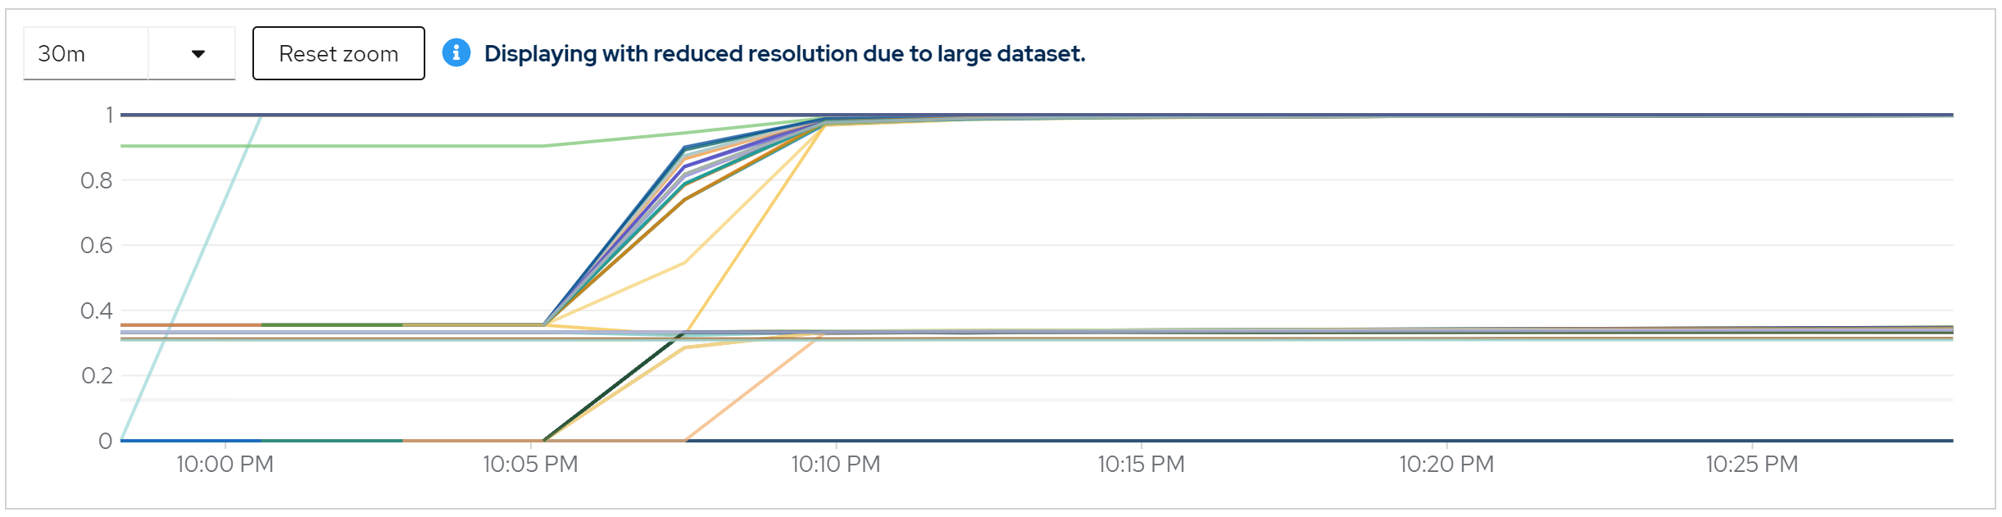Click the 10:15 PM time tick label
Viewport: 2002px width, 517px height.
[x=1141, y=465]
